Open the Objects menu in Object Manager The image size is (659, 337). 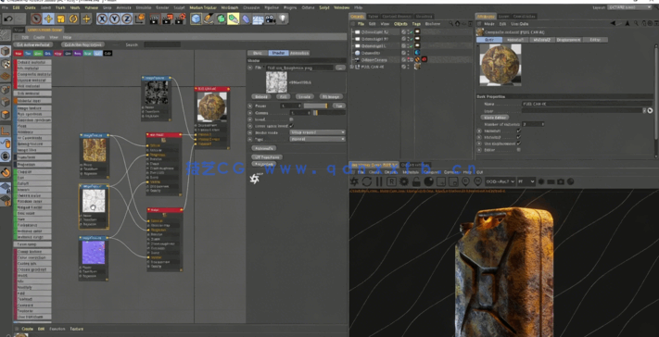(x=400, y=24)
